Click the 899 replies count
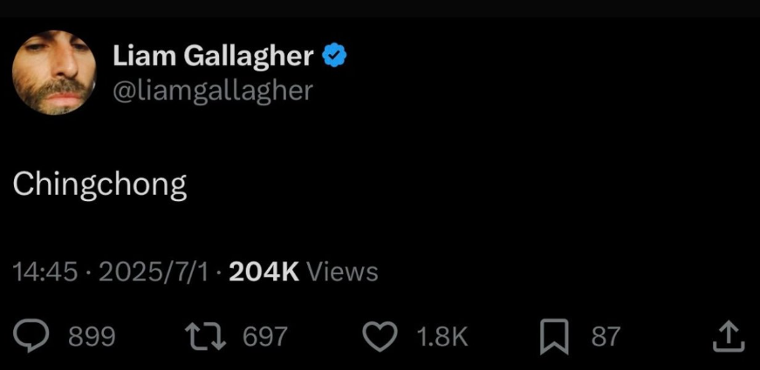The height and width of the screenshot is (370, 760). coord(92,337)
